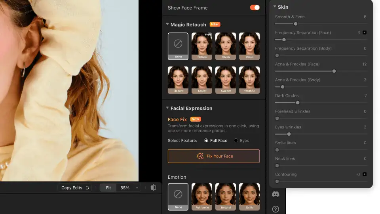Click the Fix Your Face button
This screenshot has width=380, height=214.
click(x=213, y=156)
